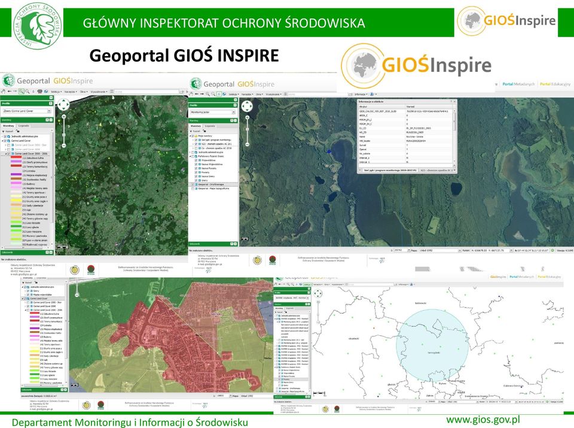Screen dimensions: 574x428
Task: Toggle Geoportal - Ortofotomapa layer in Monitoring jezior window
Action: click(193, 184)
